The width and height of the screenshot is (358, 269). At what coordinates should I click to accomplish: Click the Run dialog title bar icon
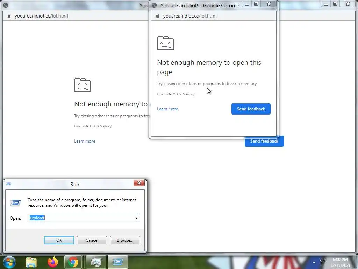click(x=8, y=184)
